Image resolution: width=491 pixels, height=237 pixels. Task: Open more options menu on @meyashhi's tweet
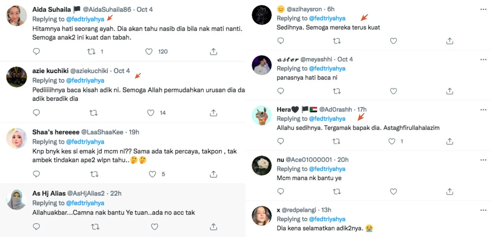(x=483, y=59)
